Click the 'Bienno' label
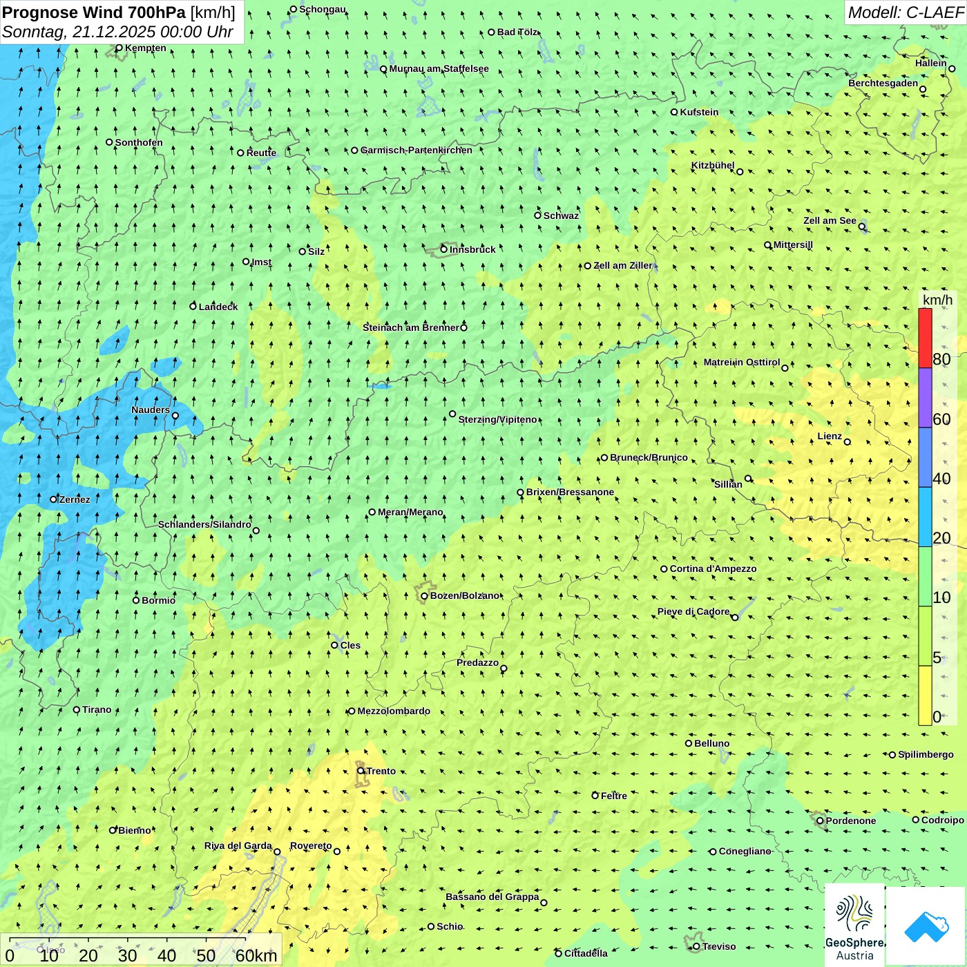This screenshot has width=967, height=967. (x=135, y=830)
